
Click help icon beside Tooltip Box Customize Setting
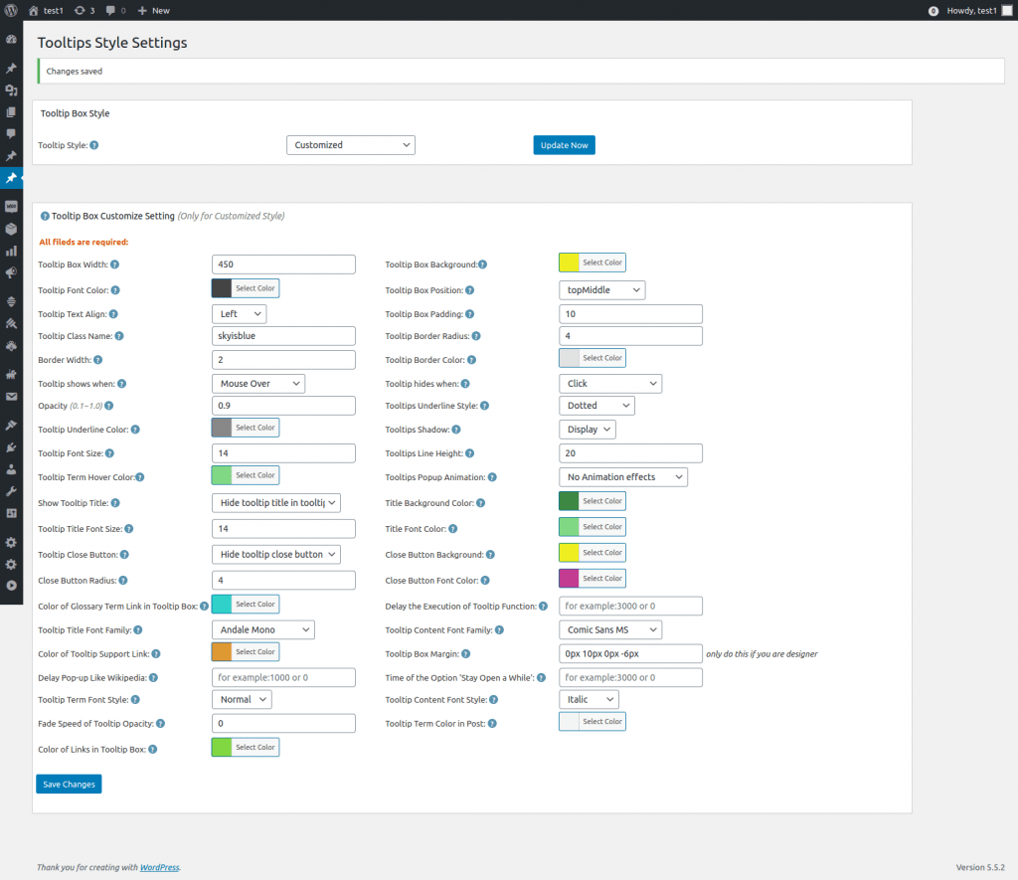pyautogui.click(x=45, y=216)
